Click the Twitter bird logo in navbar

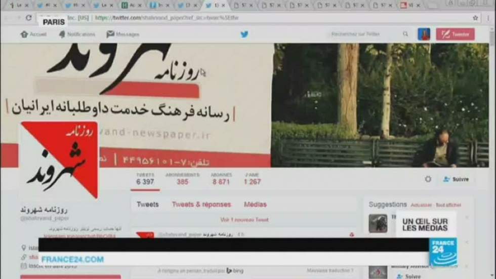tap(244, 34)
